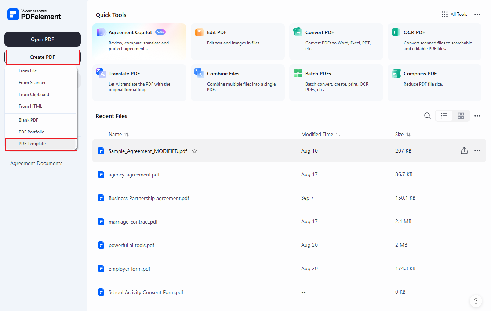Open Compress PDF card title
Screen dimensions: 491x311
420,74
